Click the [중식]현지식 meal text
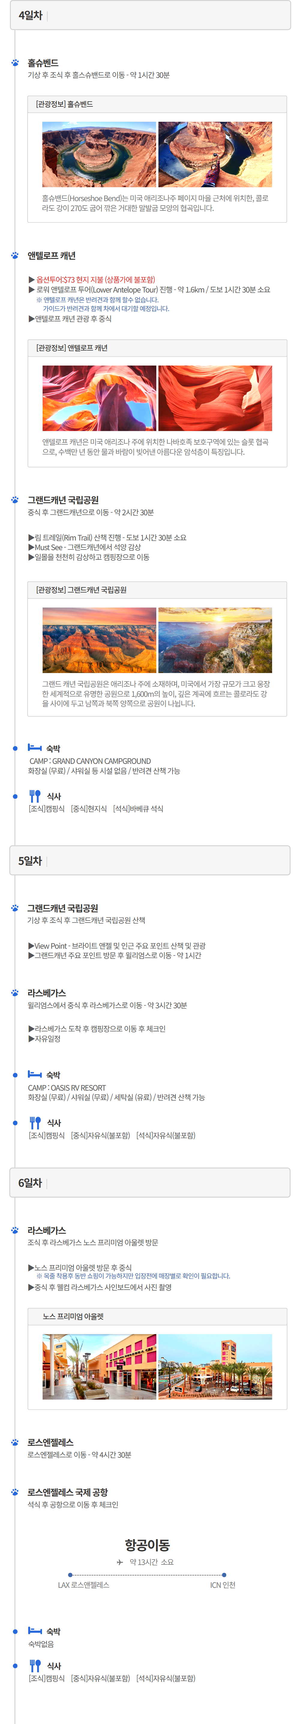The width and height of the screenshot is (300, 1724). (x=89, y=809)
